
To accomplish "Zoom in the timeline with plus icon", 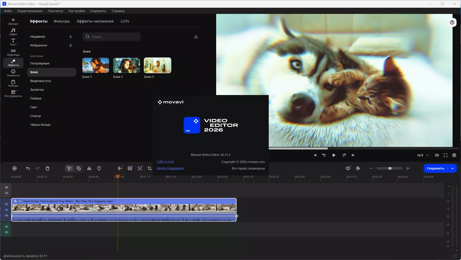I will coord(408,168).
